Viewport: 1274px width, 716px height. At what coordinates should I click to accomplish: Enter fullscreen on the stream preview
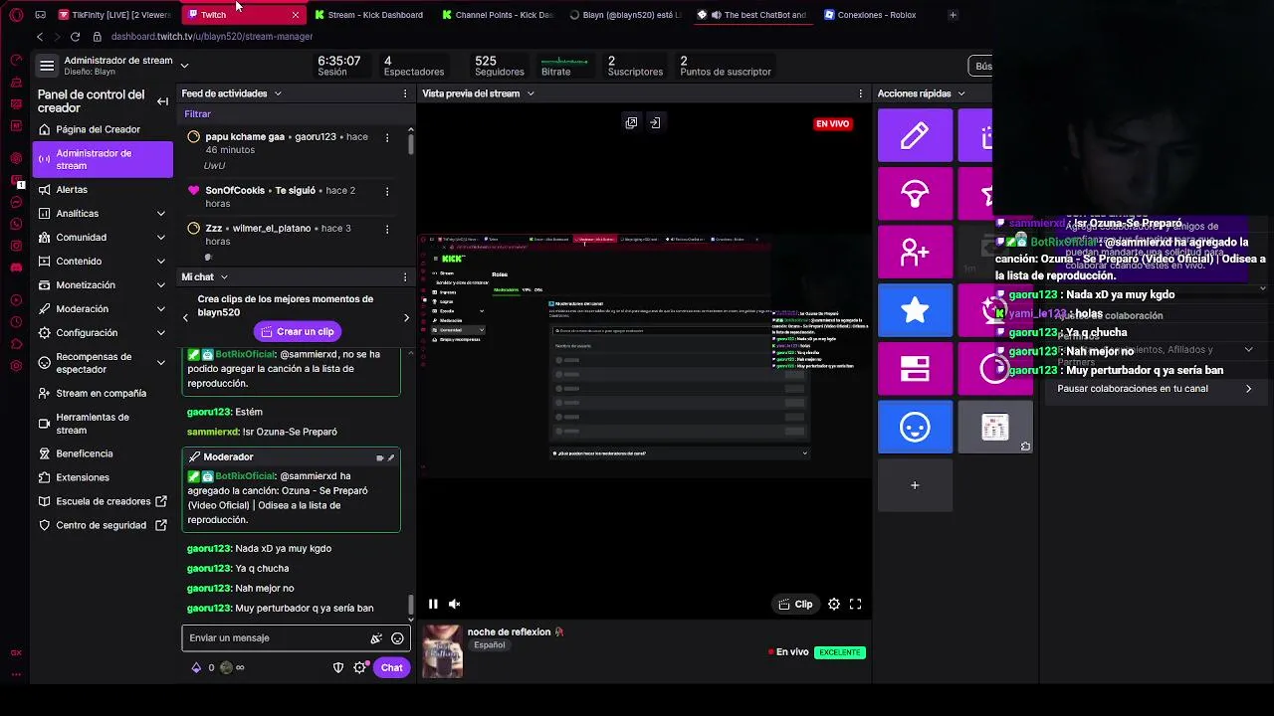click(855, 604)
